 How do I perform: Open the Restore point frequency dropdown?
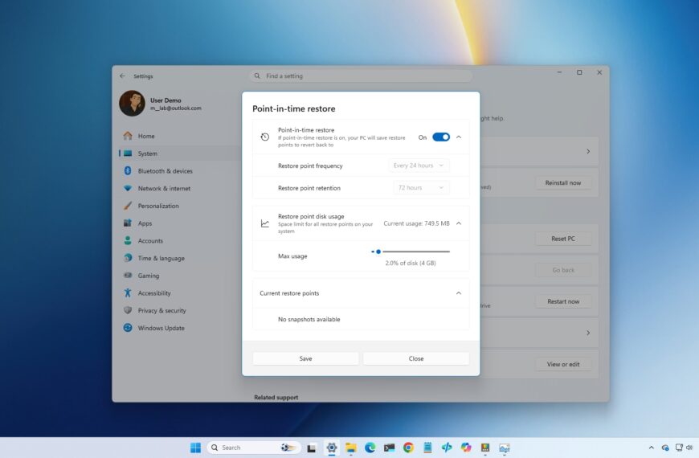tap(419, 166)
